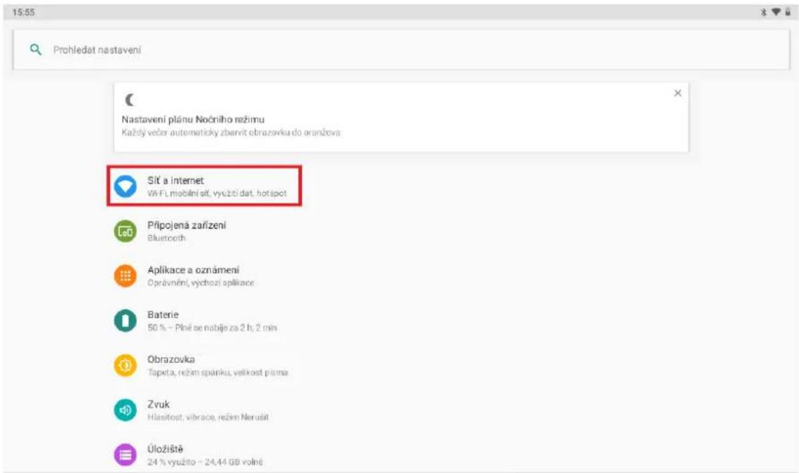The height and width of the screenshot is (473, 799).
Task: Click the Hlasitost, vibrace subtitle text
Action: 208,417
